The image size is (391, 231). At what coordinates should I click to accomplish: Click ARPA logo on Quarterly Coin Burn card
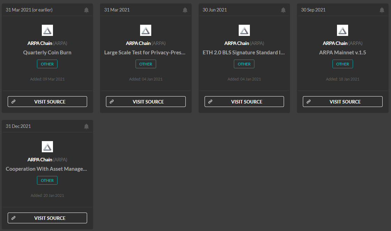point(47,30)
